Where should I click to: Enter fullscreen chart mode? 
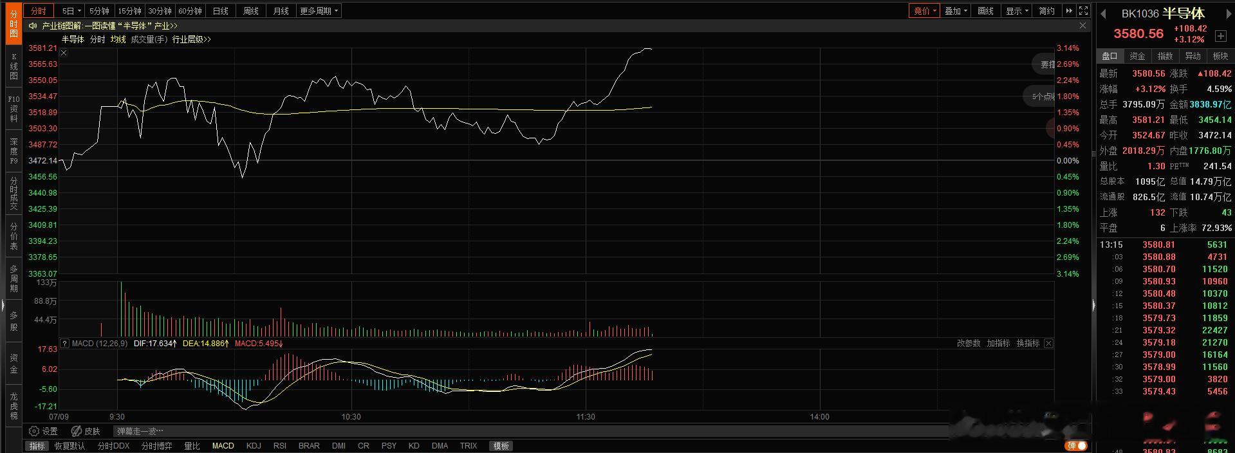pyautogui.click(x=1083, y=11)
